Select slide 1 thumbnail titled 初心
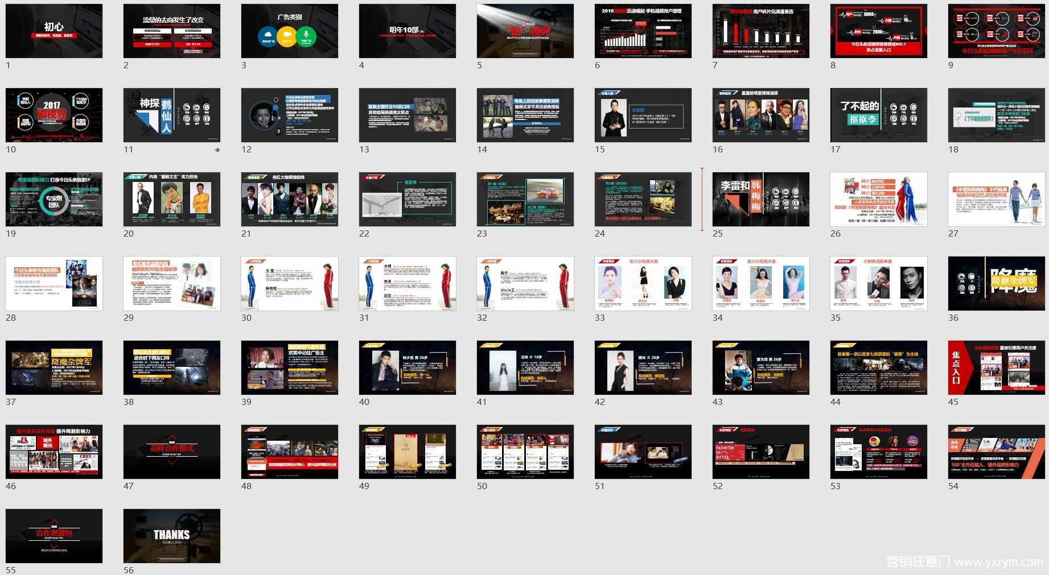The image size is (1049, 575). point(54,31)
